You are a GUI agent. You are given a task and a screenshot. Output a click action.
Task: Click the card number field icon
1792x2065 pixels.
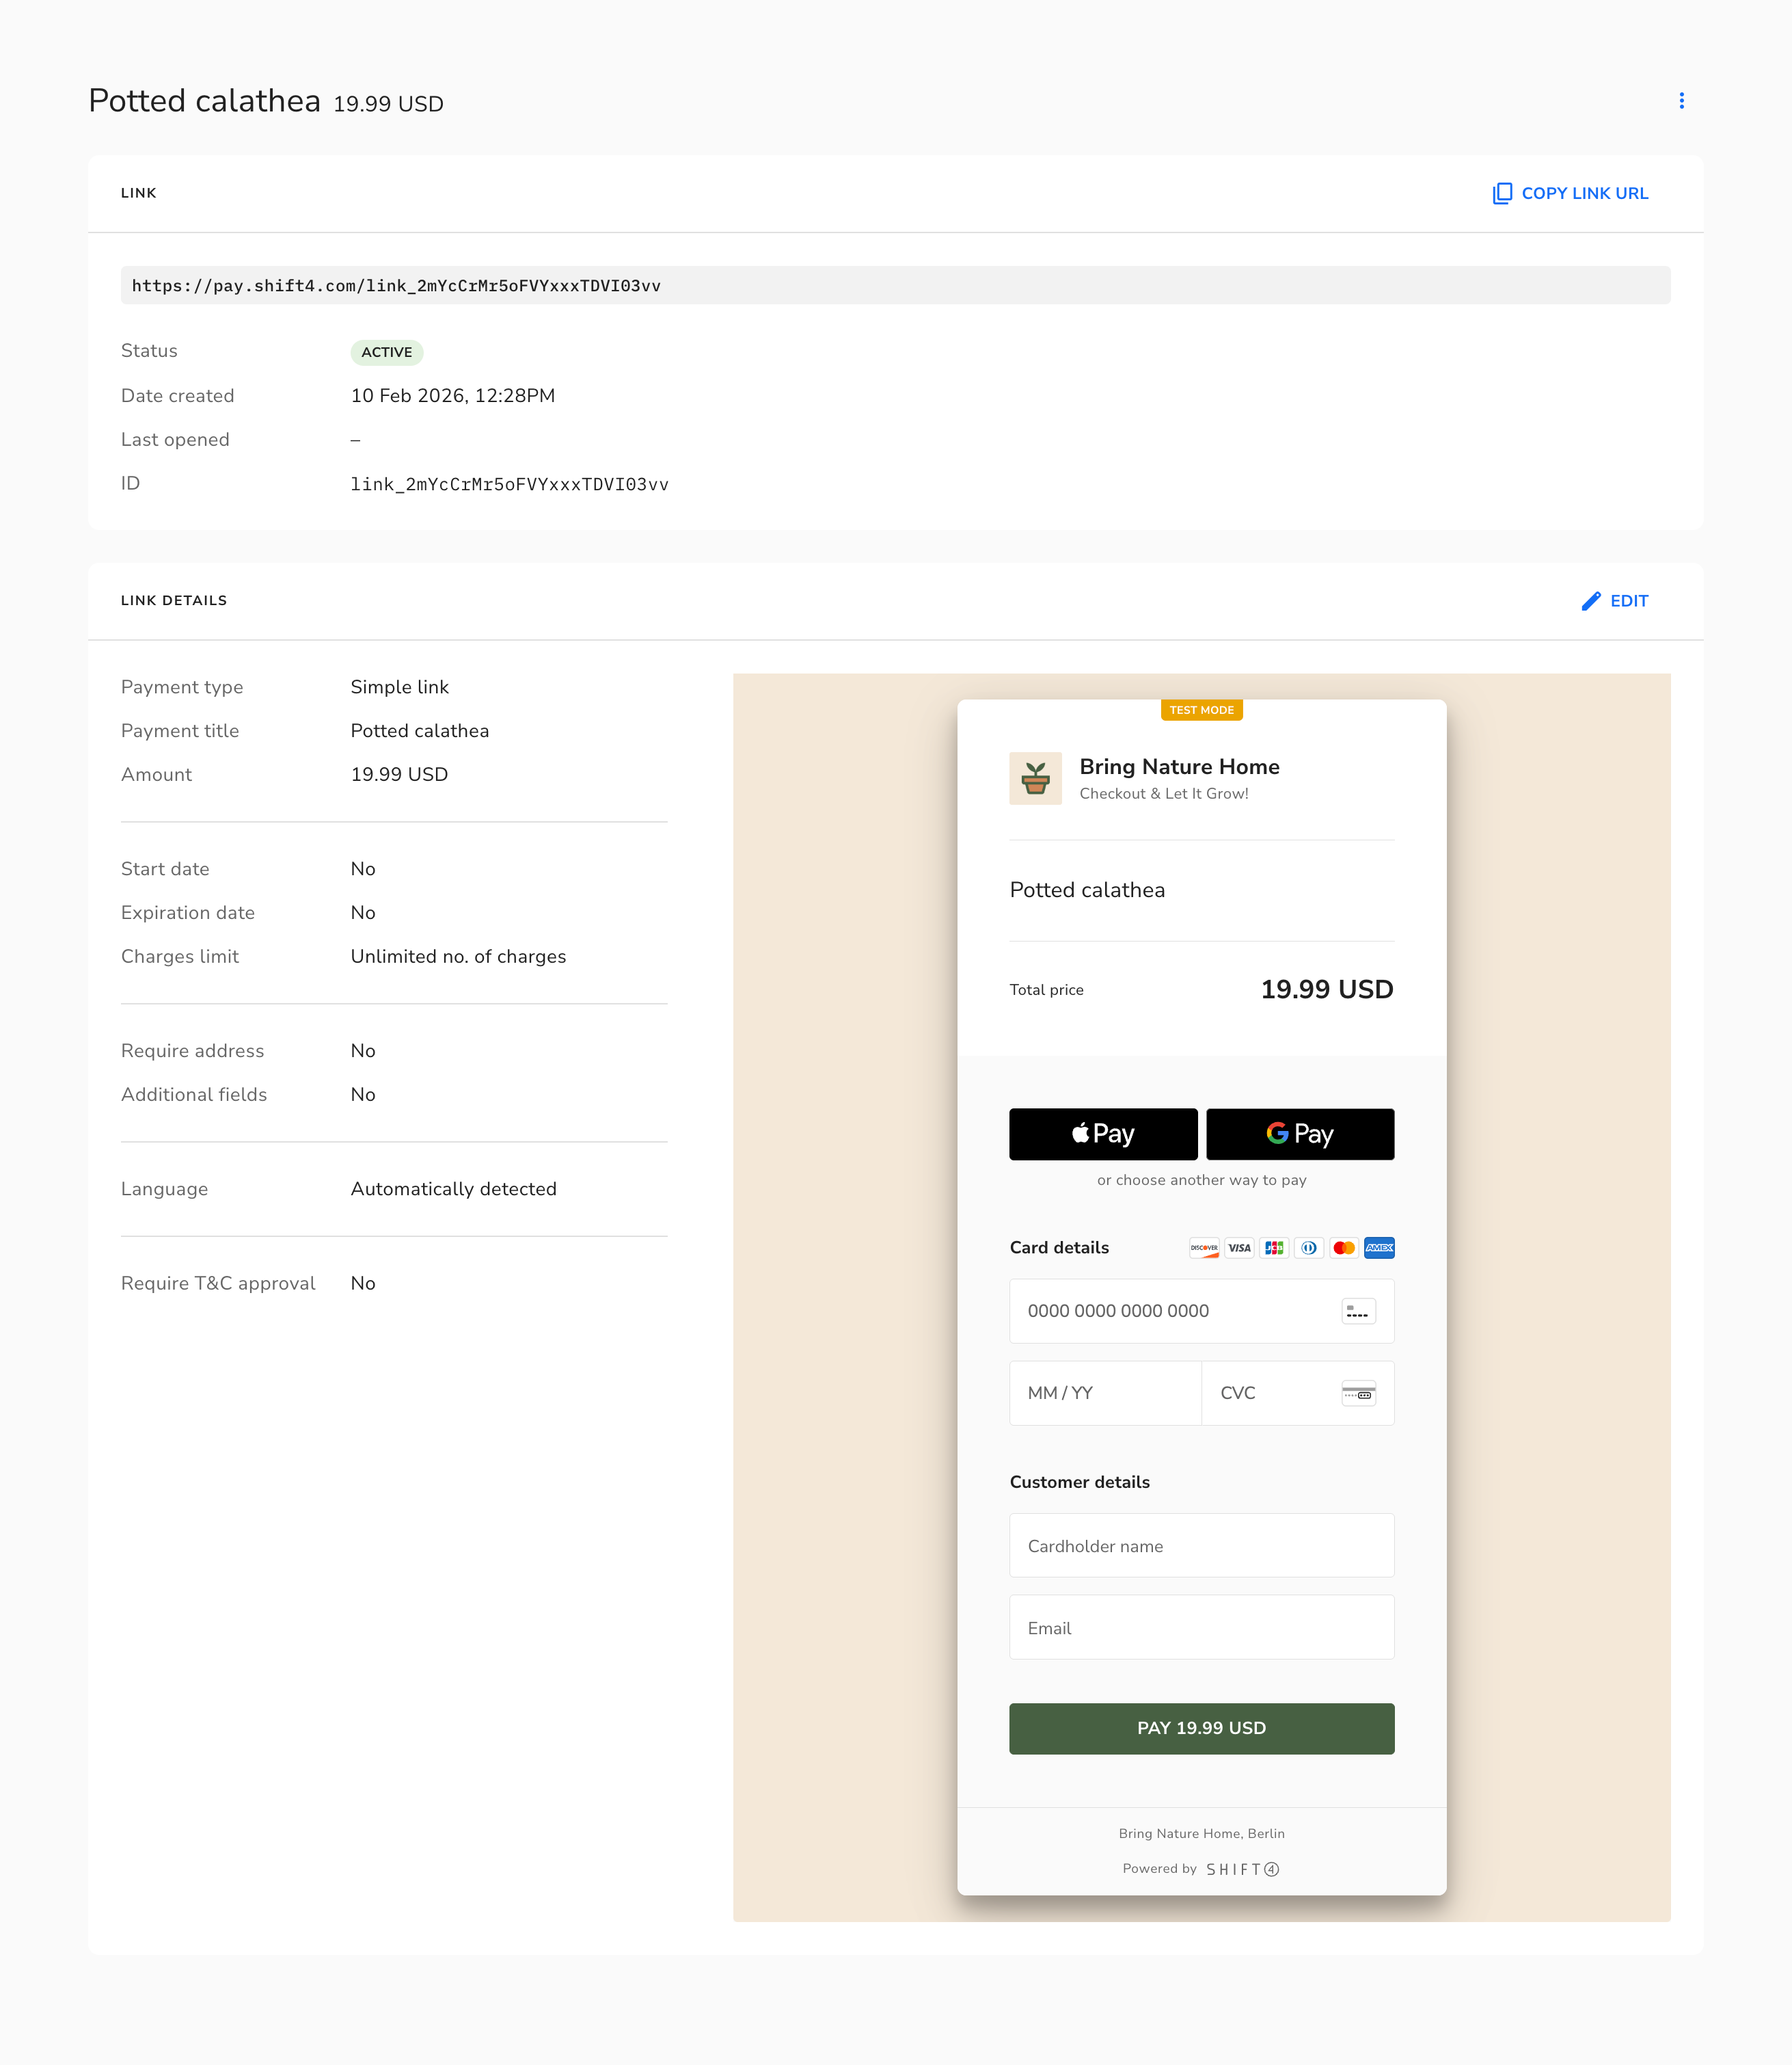[1358, 1311]
